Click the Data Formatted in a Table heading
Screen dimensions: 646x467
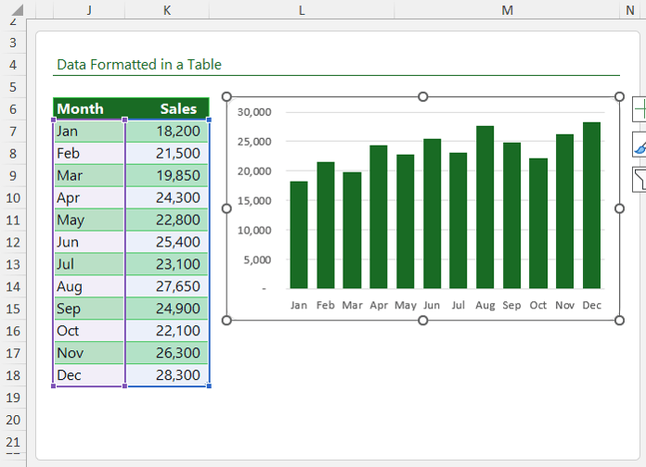pyautogui.click(x=139, y=65)
